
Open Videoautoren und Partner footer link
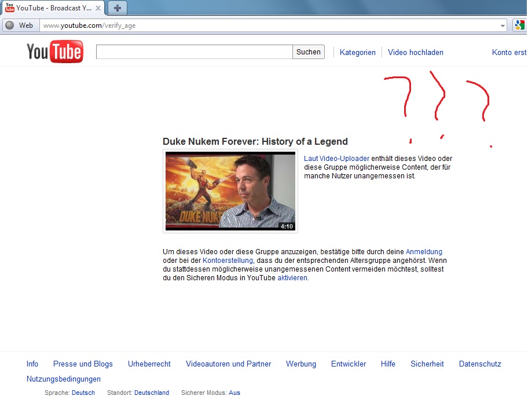coord(228,364)
